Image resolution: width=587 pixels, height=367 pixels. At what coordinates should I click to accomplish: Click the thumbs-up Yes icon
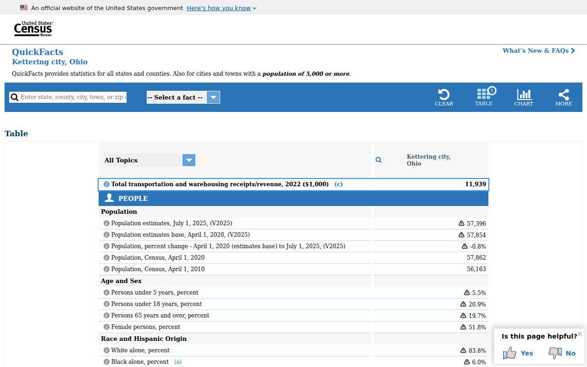tap(509, 353)
